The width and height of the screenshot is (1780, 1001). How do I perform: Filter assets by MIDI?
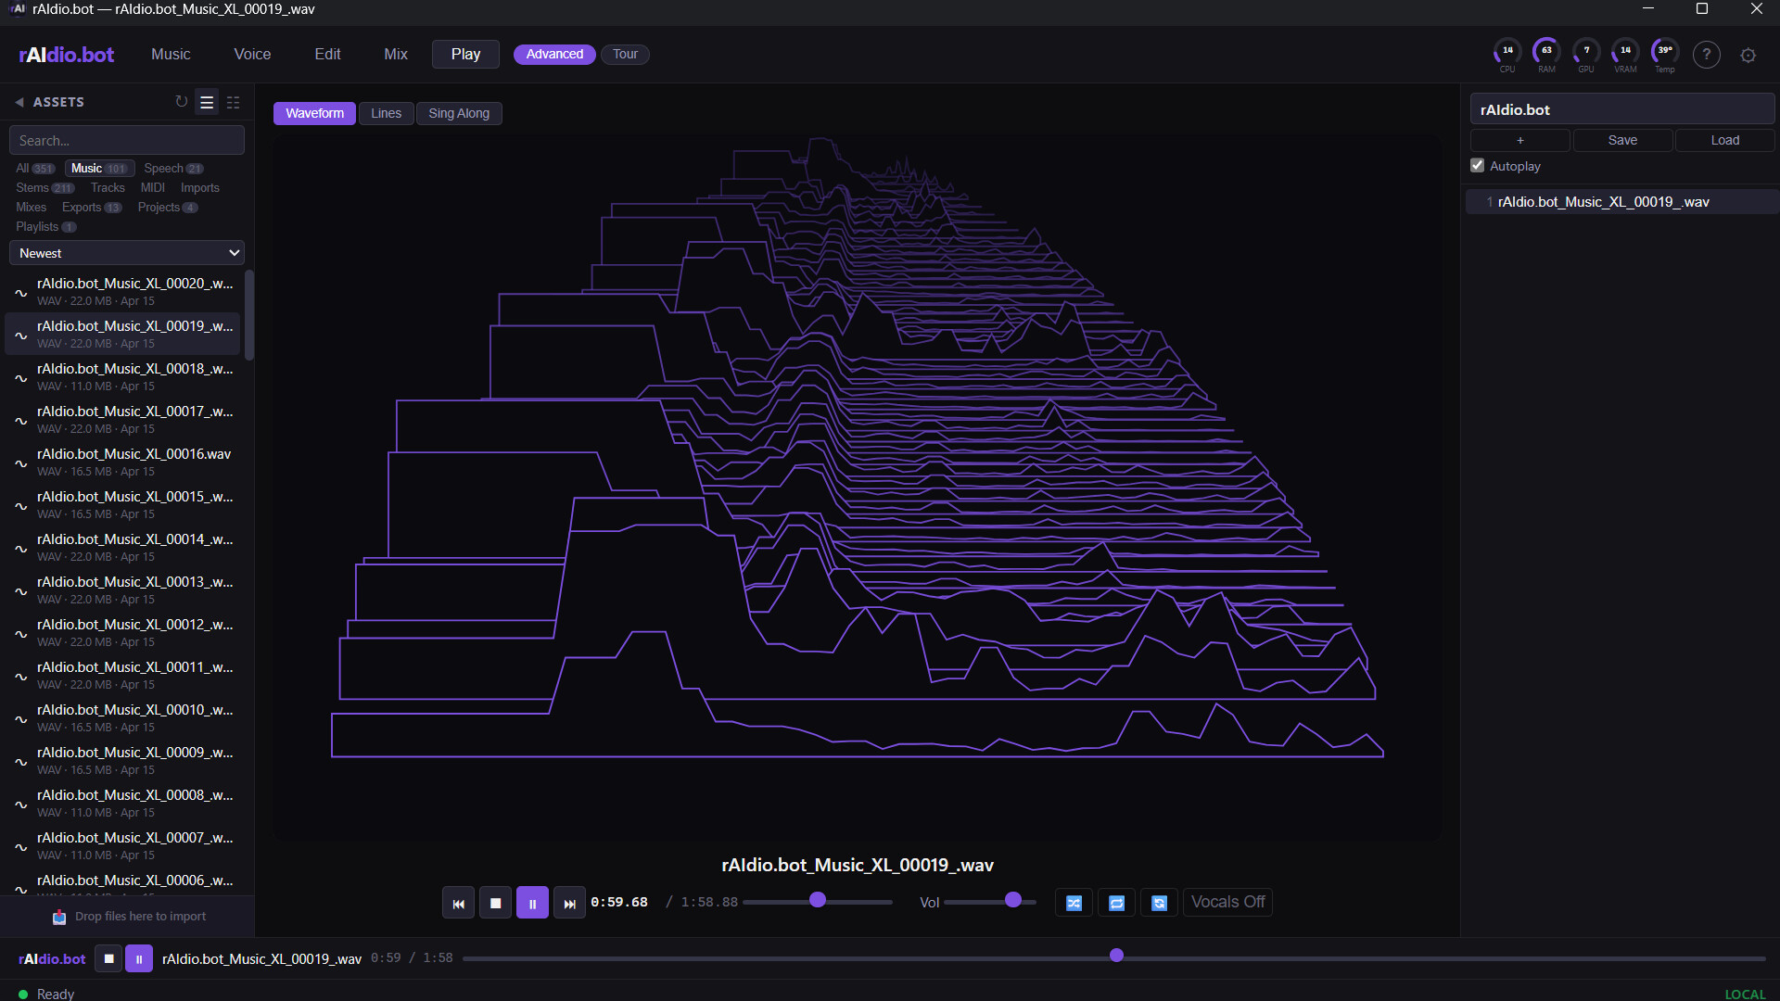pyautogui.click(x=153, y=187)
